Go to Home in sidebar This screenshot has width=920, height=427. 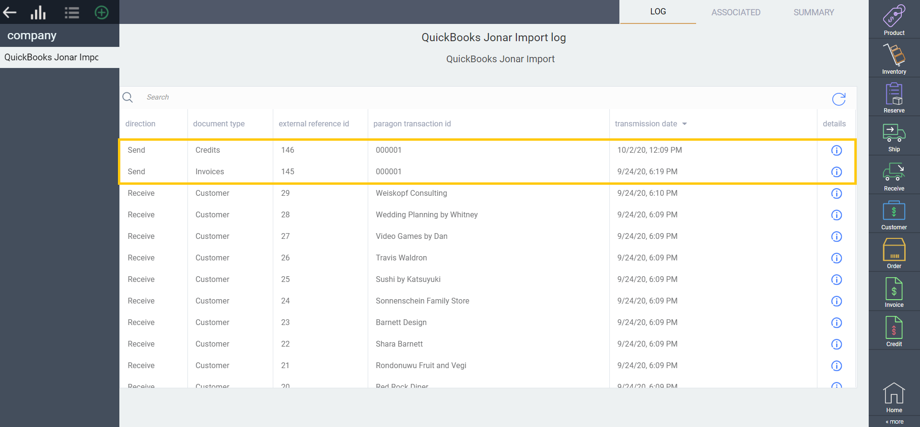[894, 398]
